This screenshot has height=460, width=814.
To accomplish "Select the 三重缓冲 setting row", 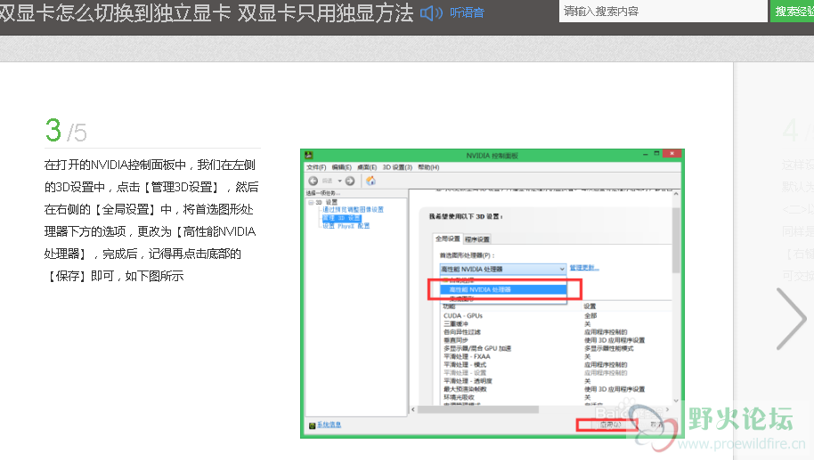I will (x=456, y=324).
